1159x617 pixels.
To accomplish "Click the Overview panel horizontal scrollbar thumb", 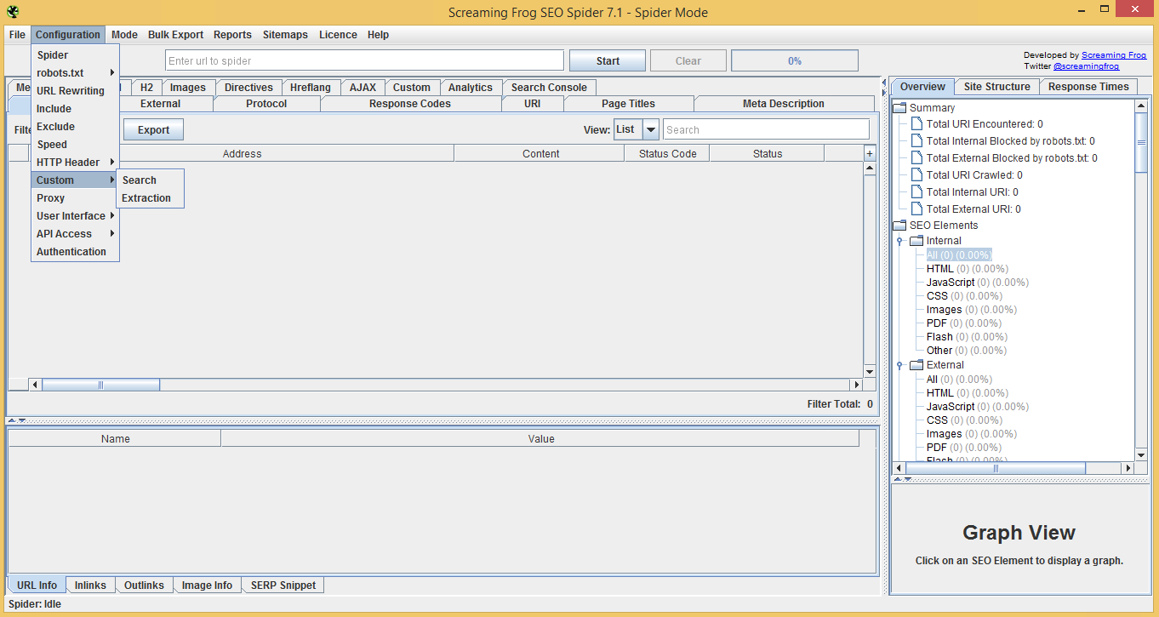I will 996,468.
